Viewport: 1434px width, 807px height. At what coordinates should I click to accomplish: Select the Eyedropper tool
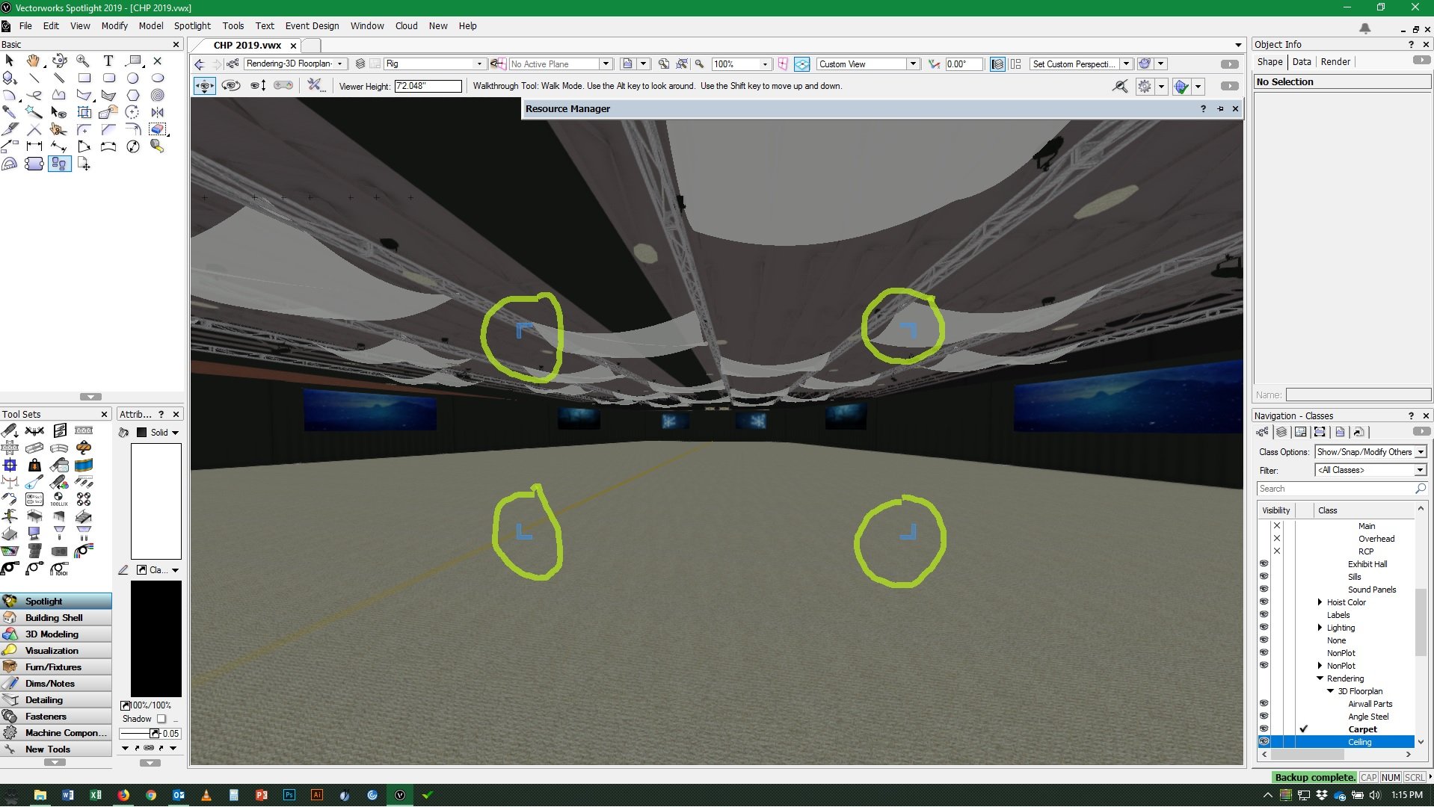(x=10, y=112)
